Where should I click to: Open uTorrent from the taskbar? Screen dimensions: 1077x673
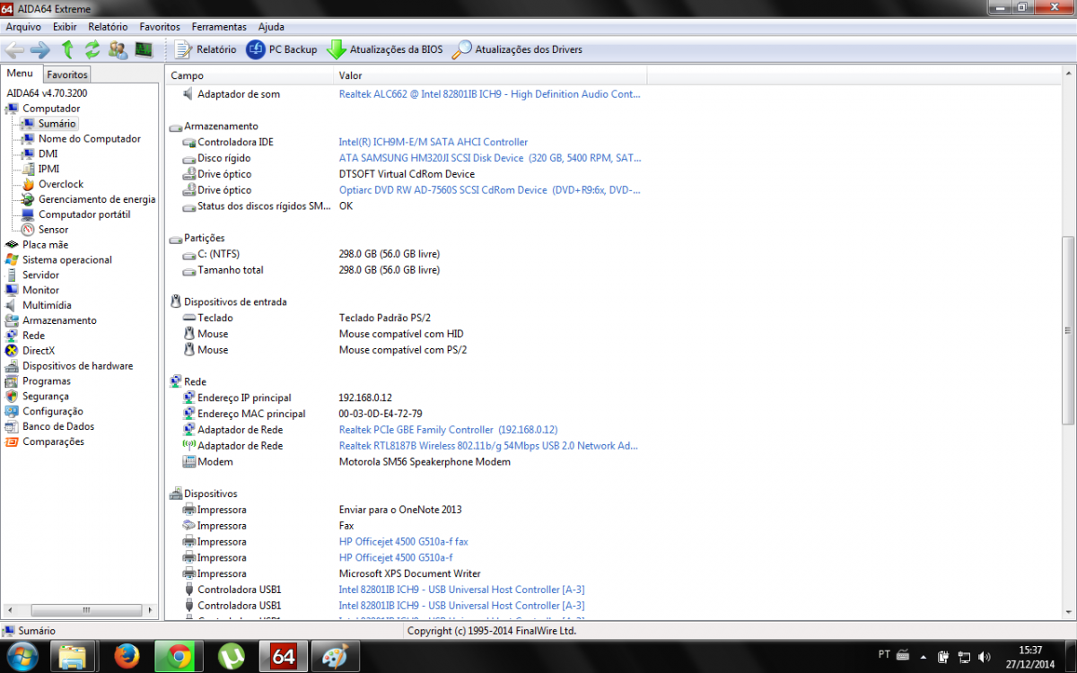click(232, 657)
